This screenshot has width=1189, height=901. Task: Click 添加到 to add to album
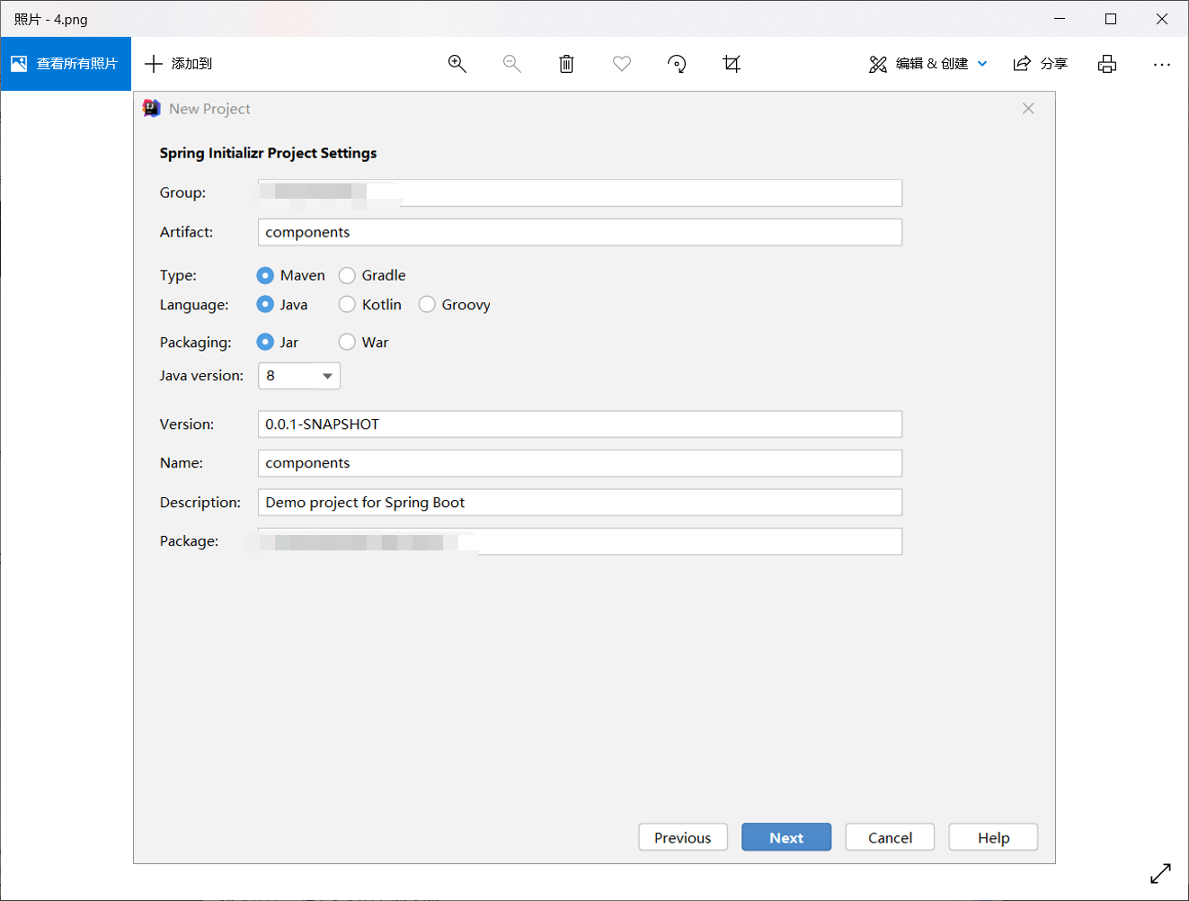point(179,64)
